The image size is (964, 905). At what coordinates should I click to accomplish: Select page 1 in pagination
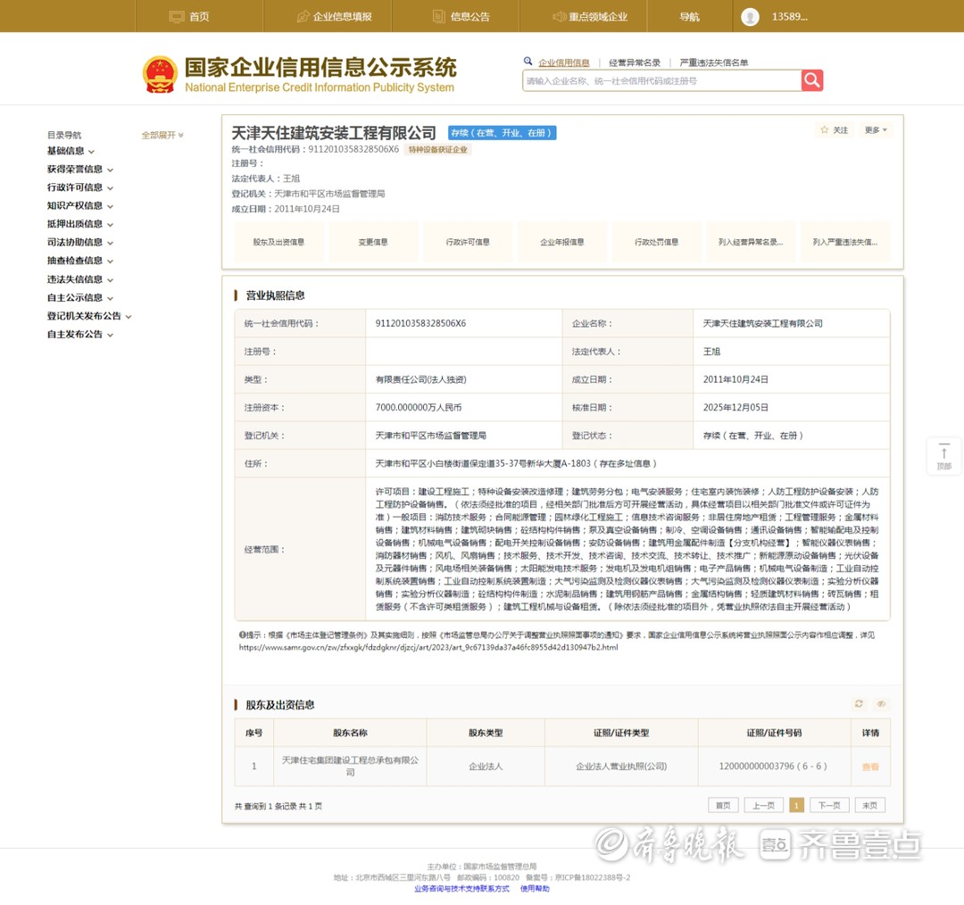coord(796,805)
